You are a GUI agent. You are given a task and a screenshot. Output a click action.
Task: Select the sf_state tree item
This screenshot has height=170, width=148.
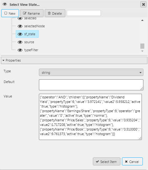(27, 34)
